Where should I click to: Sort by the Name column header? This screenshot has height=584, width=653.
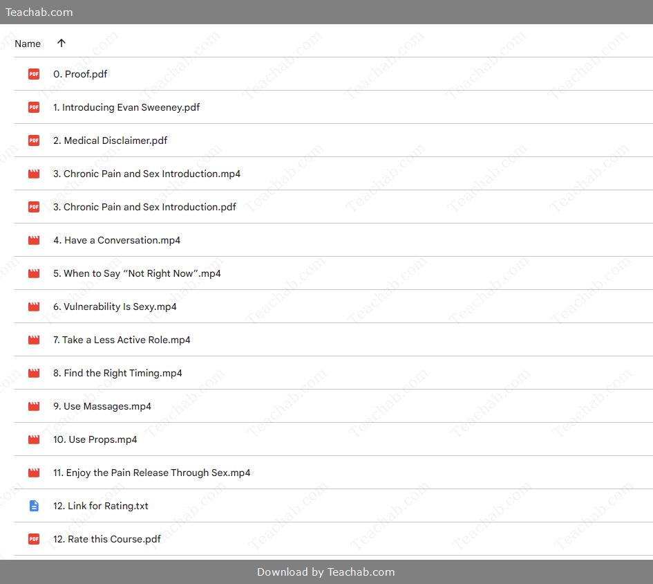(x=28, y=44)
